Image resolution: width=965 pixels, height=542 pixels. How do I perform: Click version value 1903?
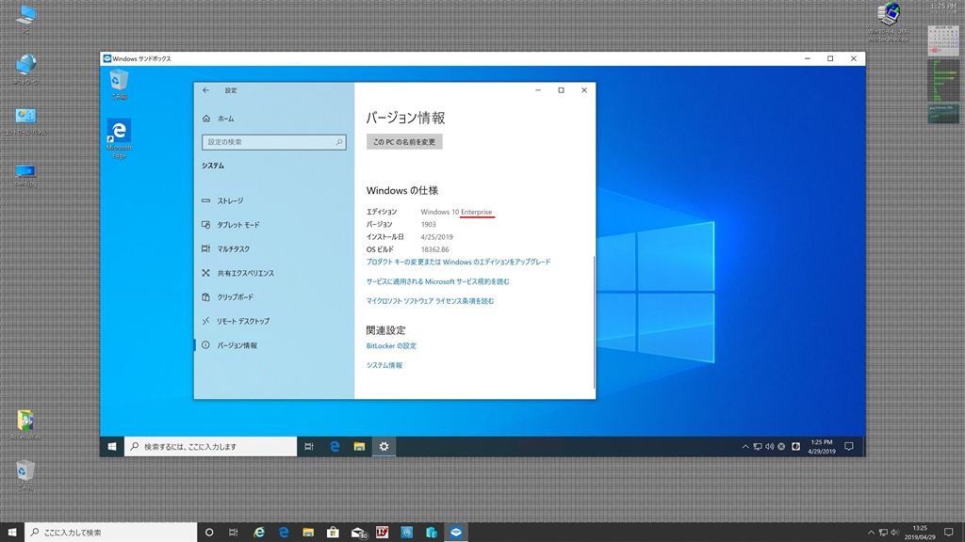429,224
